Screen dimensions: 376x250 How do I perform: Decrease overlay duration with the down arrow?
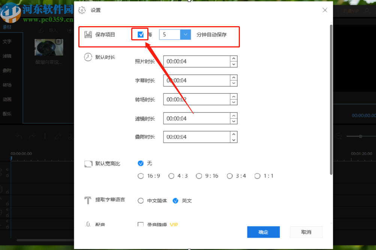[234, 140]
